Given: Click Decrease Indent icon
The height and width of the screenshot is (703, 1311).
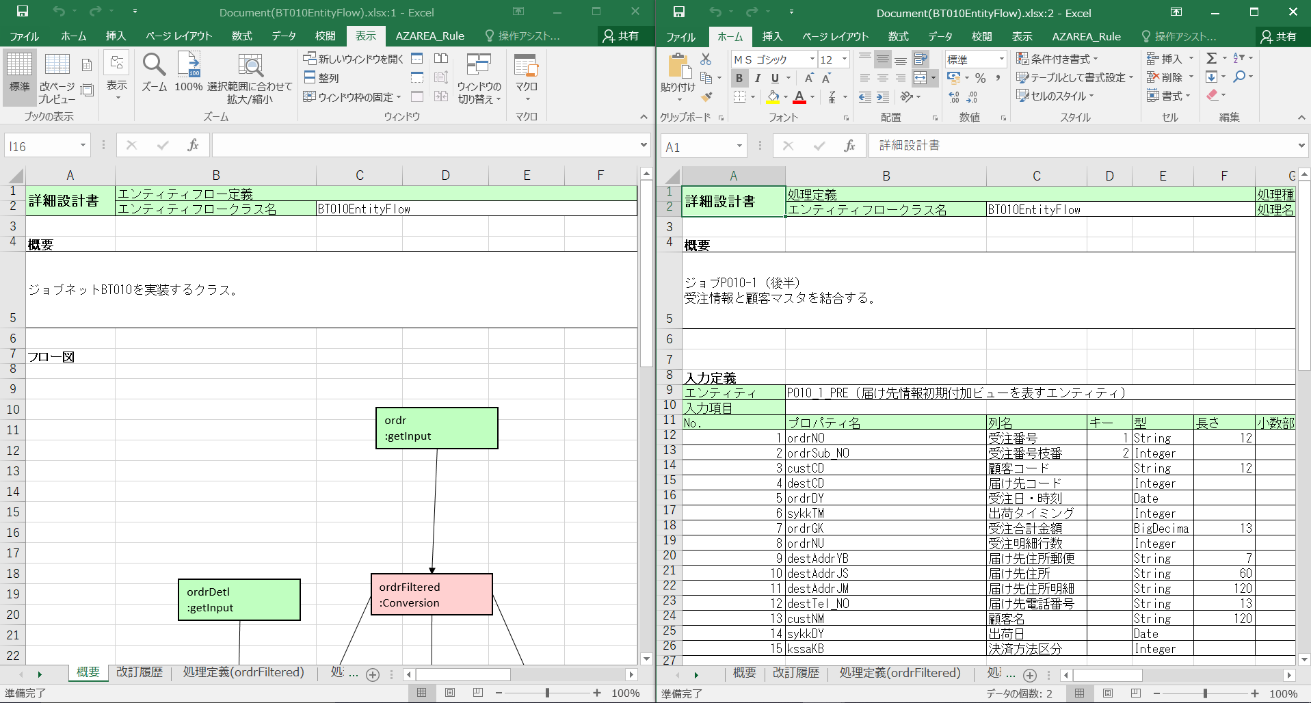Looking at the screenshot, I should pyautogui.click(x=865, y=97).
